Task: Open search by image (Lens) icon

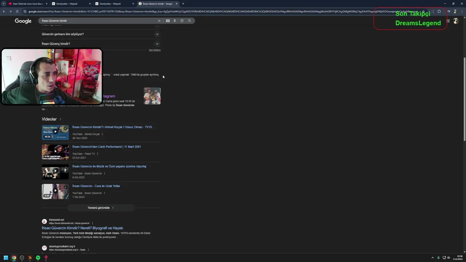Action: tap(182, 21)
